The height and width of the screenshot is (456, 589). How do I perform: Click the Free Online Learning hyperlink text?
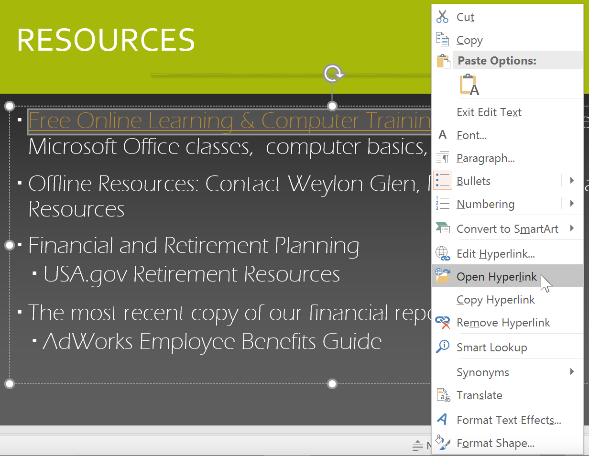coord(229,121)
